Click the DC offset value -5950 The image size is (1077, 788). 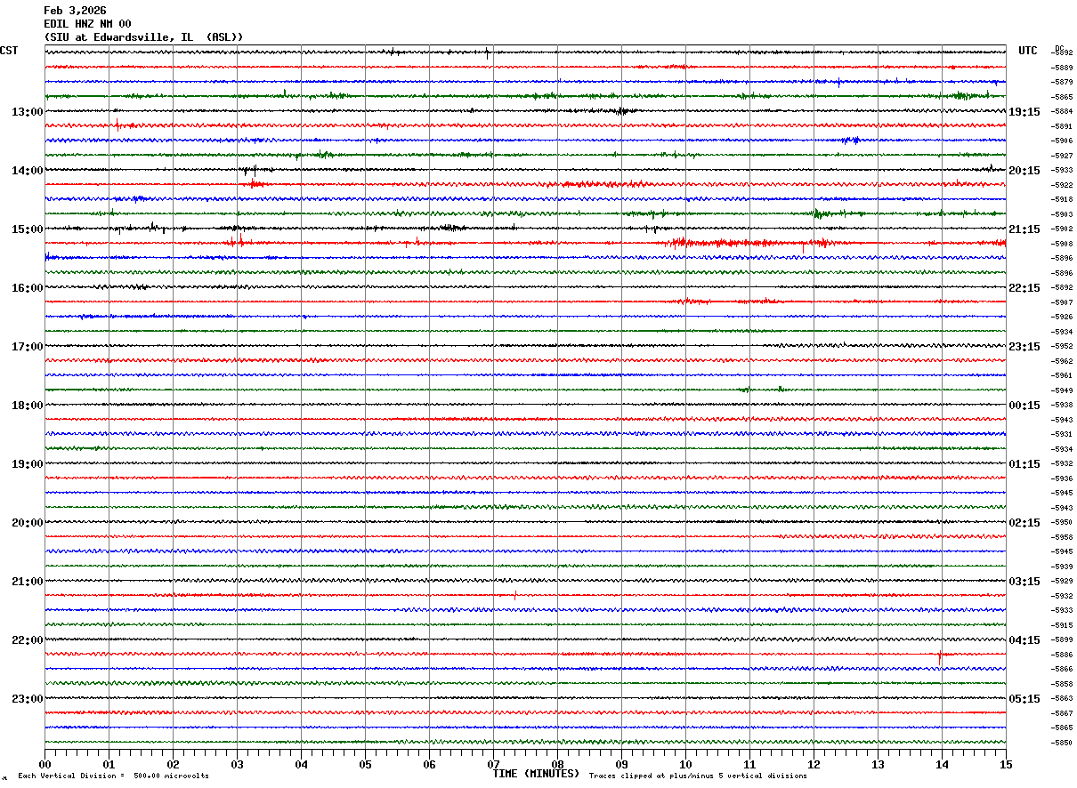point(1062,522)
